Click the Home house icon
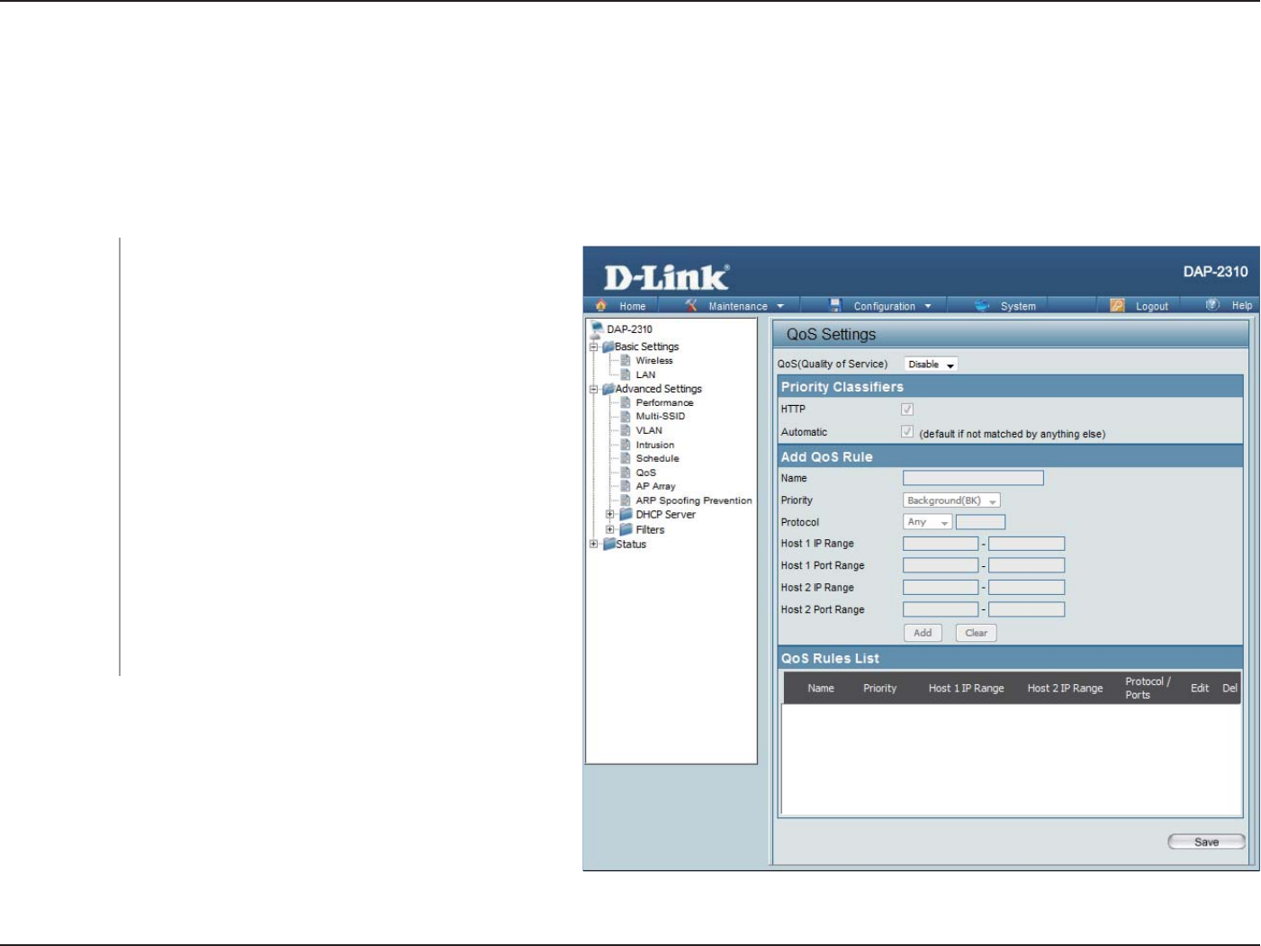Viewport: 1261px width, 946px height. pos(601,306)
